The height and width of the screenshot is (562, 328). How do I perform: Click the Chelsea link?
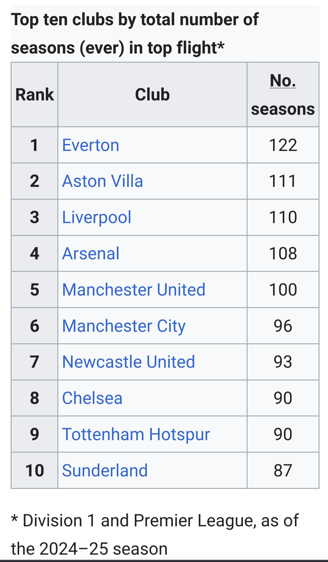click(92, 398)
